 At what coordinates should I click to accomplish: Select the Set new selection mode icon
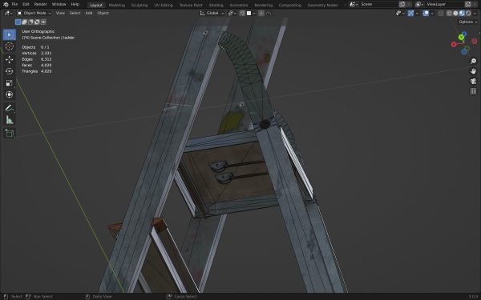18,22
